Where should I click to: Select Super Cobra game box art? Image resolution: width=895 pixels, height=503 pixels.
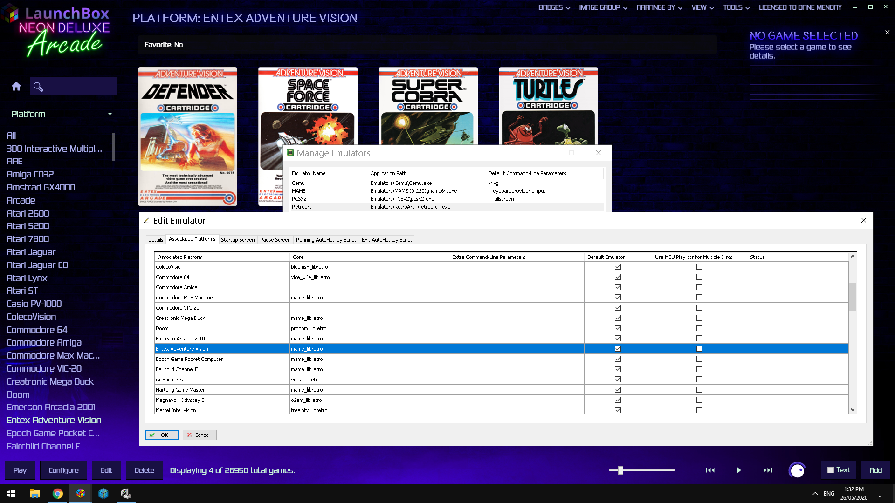pyautogui.click(x=428, y=106)
